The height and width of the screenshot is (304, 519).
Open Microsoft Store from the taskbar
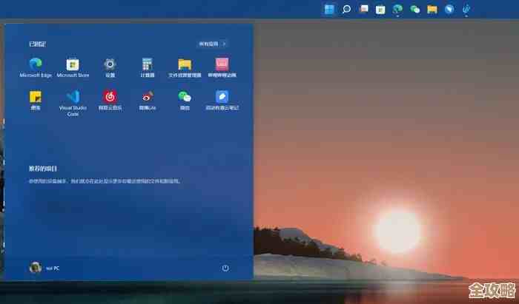click(380, 10)
